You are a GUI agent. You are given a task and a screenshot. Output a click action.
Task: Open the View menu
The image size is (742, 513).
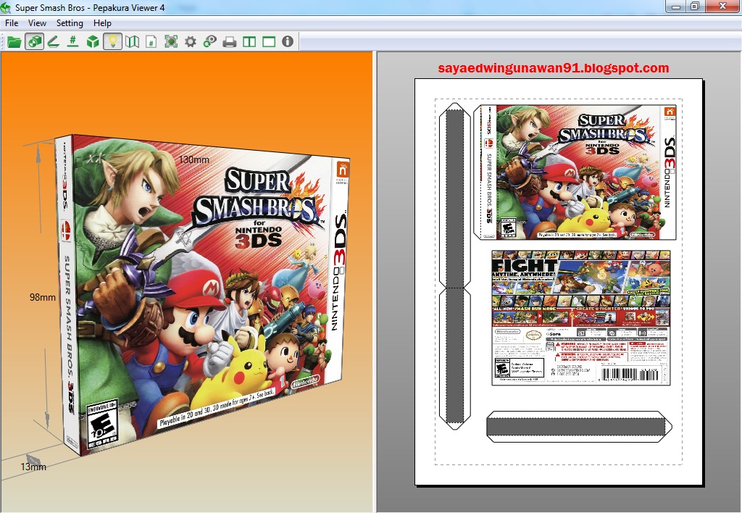coord(36,22)
